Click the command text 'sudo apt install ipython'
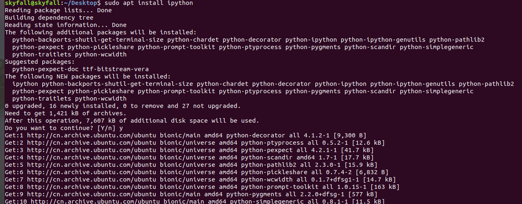Viewport: 522px width, 204px height. point(149,3)
